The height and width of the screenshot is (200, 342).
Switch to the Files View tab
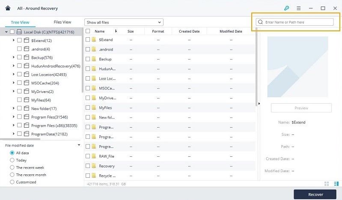[62, 22]
